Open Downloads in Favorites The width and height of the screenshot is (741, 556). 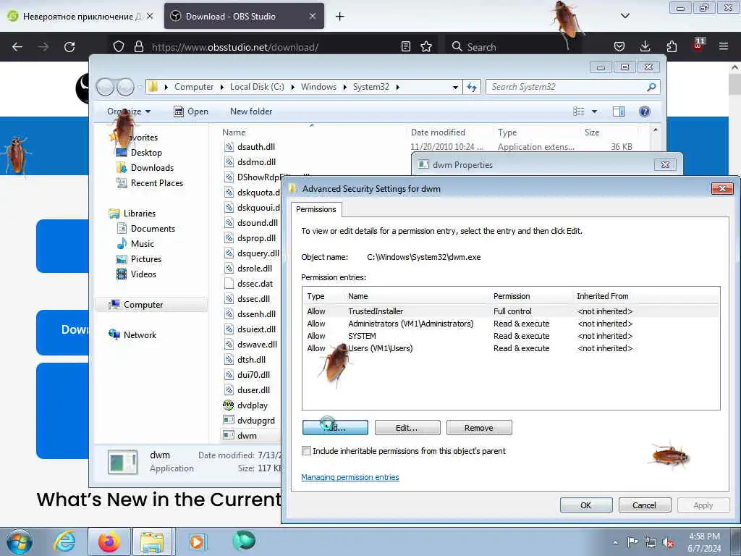[x=152, y=168]
